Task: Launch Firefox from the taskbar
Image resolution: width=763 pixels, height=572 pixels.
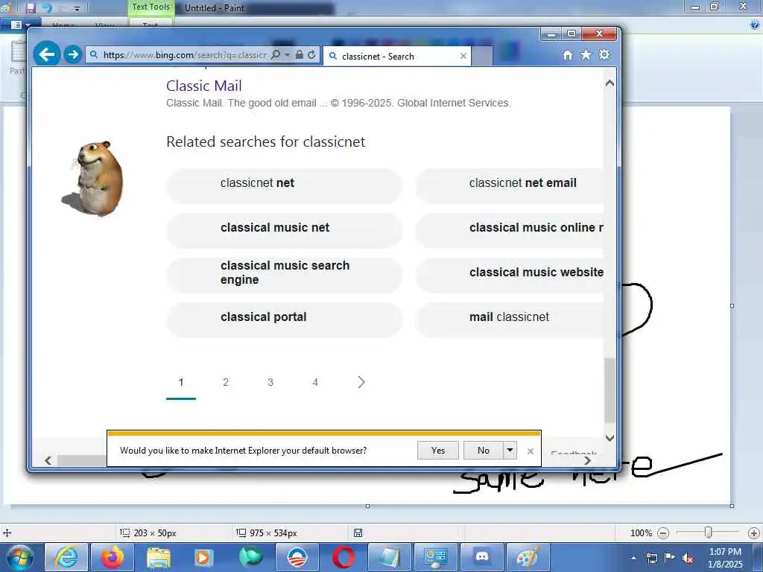Action: (112, 557)
